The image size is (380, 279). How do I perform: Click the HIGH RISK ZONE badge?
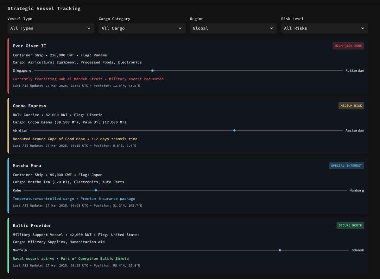[x=348, y=46]
